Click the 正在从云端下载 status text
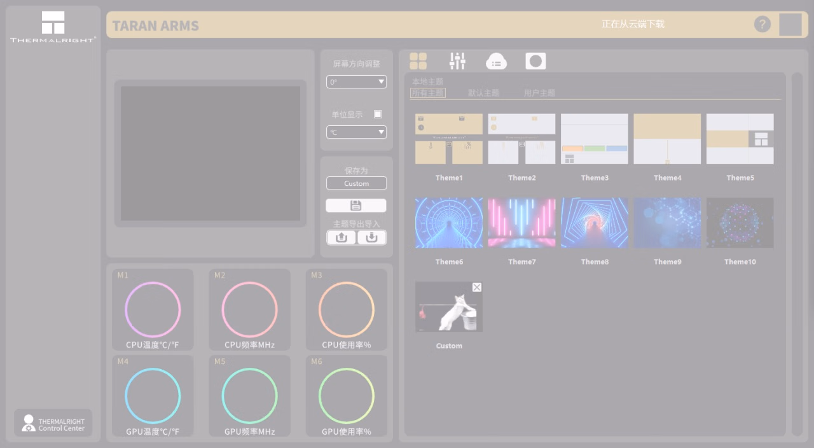The image size is (814, 448). (x=633, y=24)
